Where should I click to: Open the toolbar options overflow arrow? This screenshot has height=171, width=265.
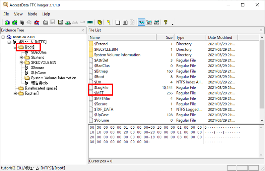173,25
